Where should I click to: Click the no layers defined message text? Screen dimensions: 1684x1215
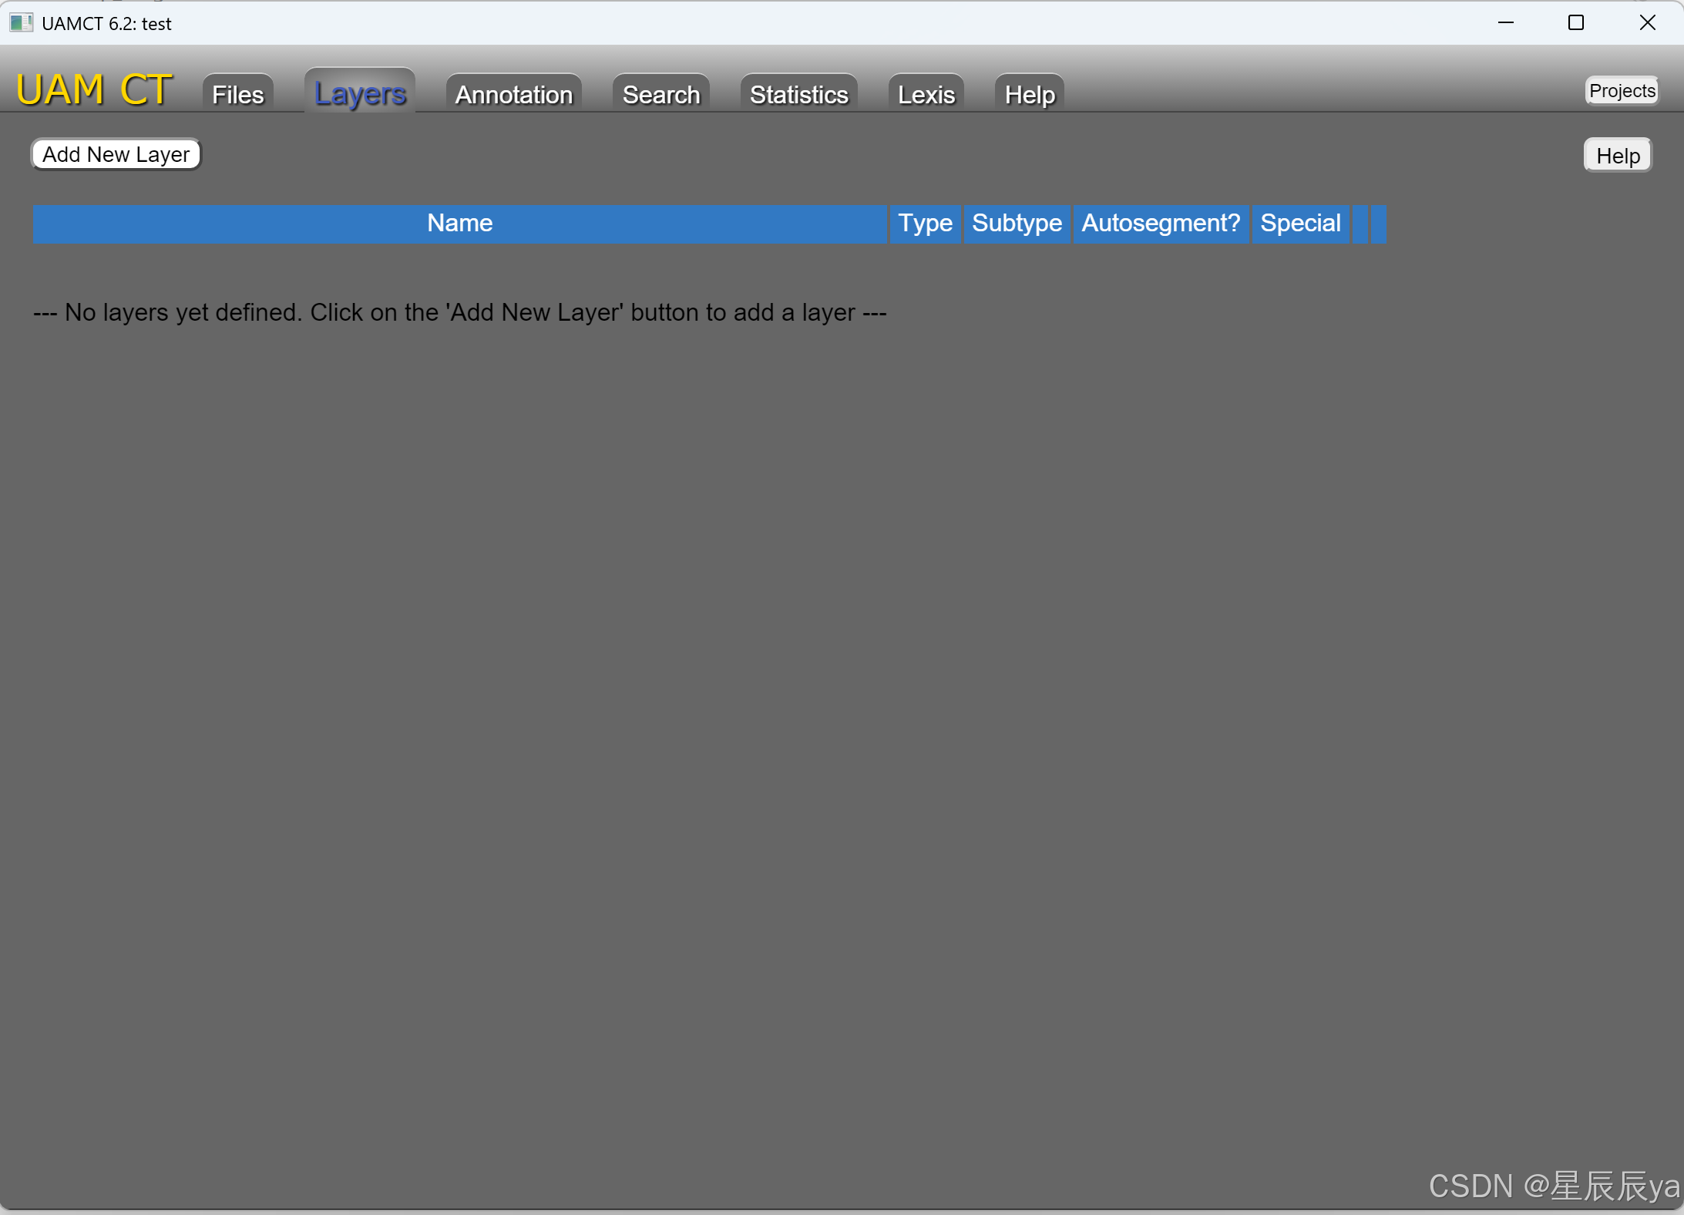pos(459,312)
